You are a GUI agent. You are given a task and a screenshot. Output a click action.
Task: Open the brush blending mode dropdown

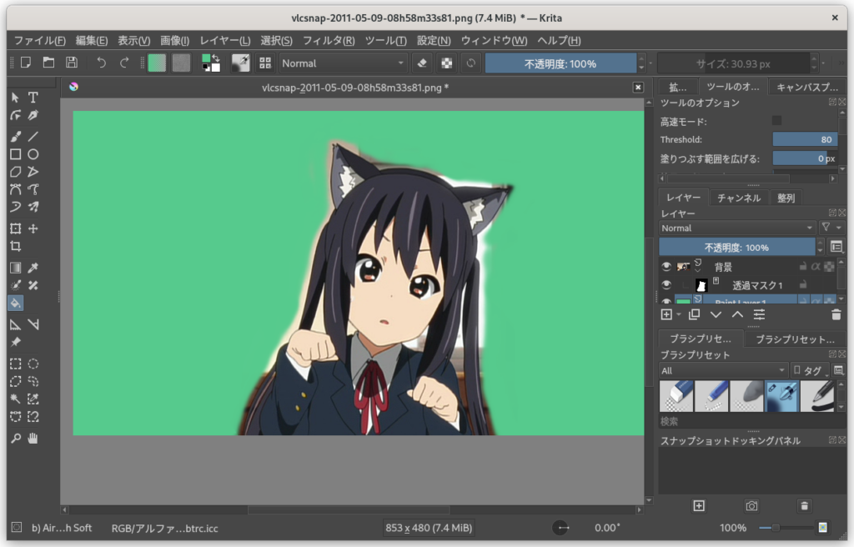(343, 63)
